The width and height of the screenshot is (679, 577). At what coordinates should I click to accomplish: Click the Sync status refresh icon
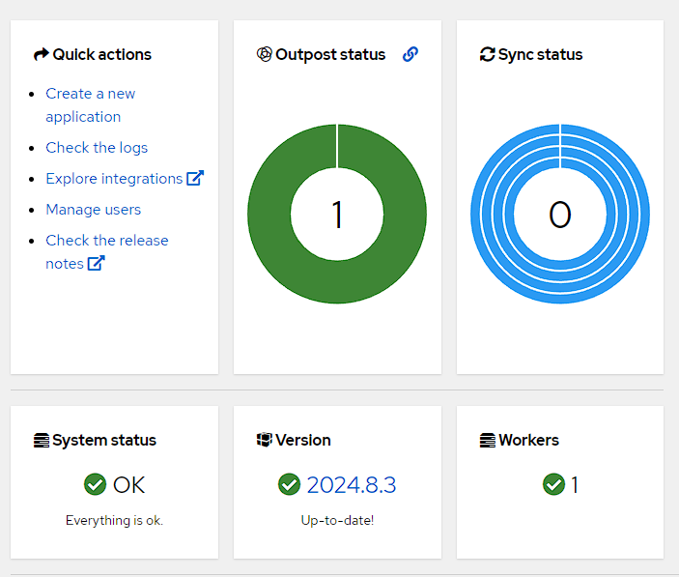click(x=487, y=55)
